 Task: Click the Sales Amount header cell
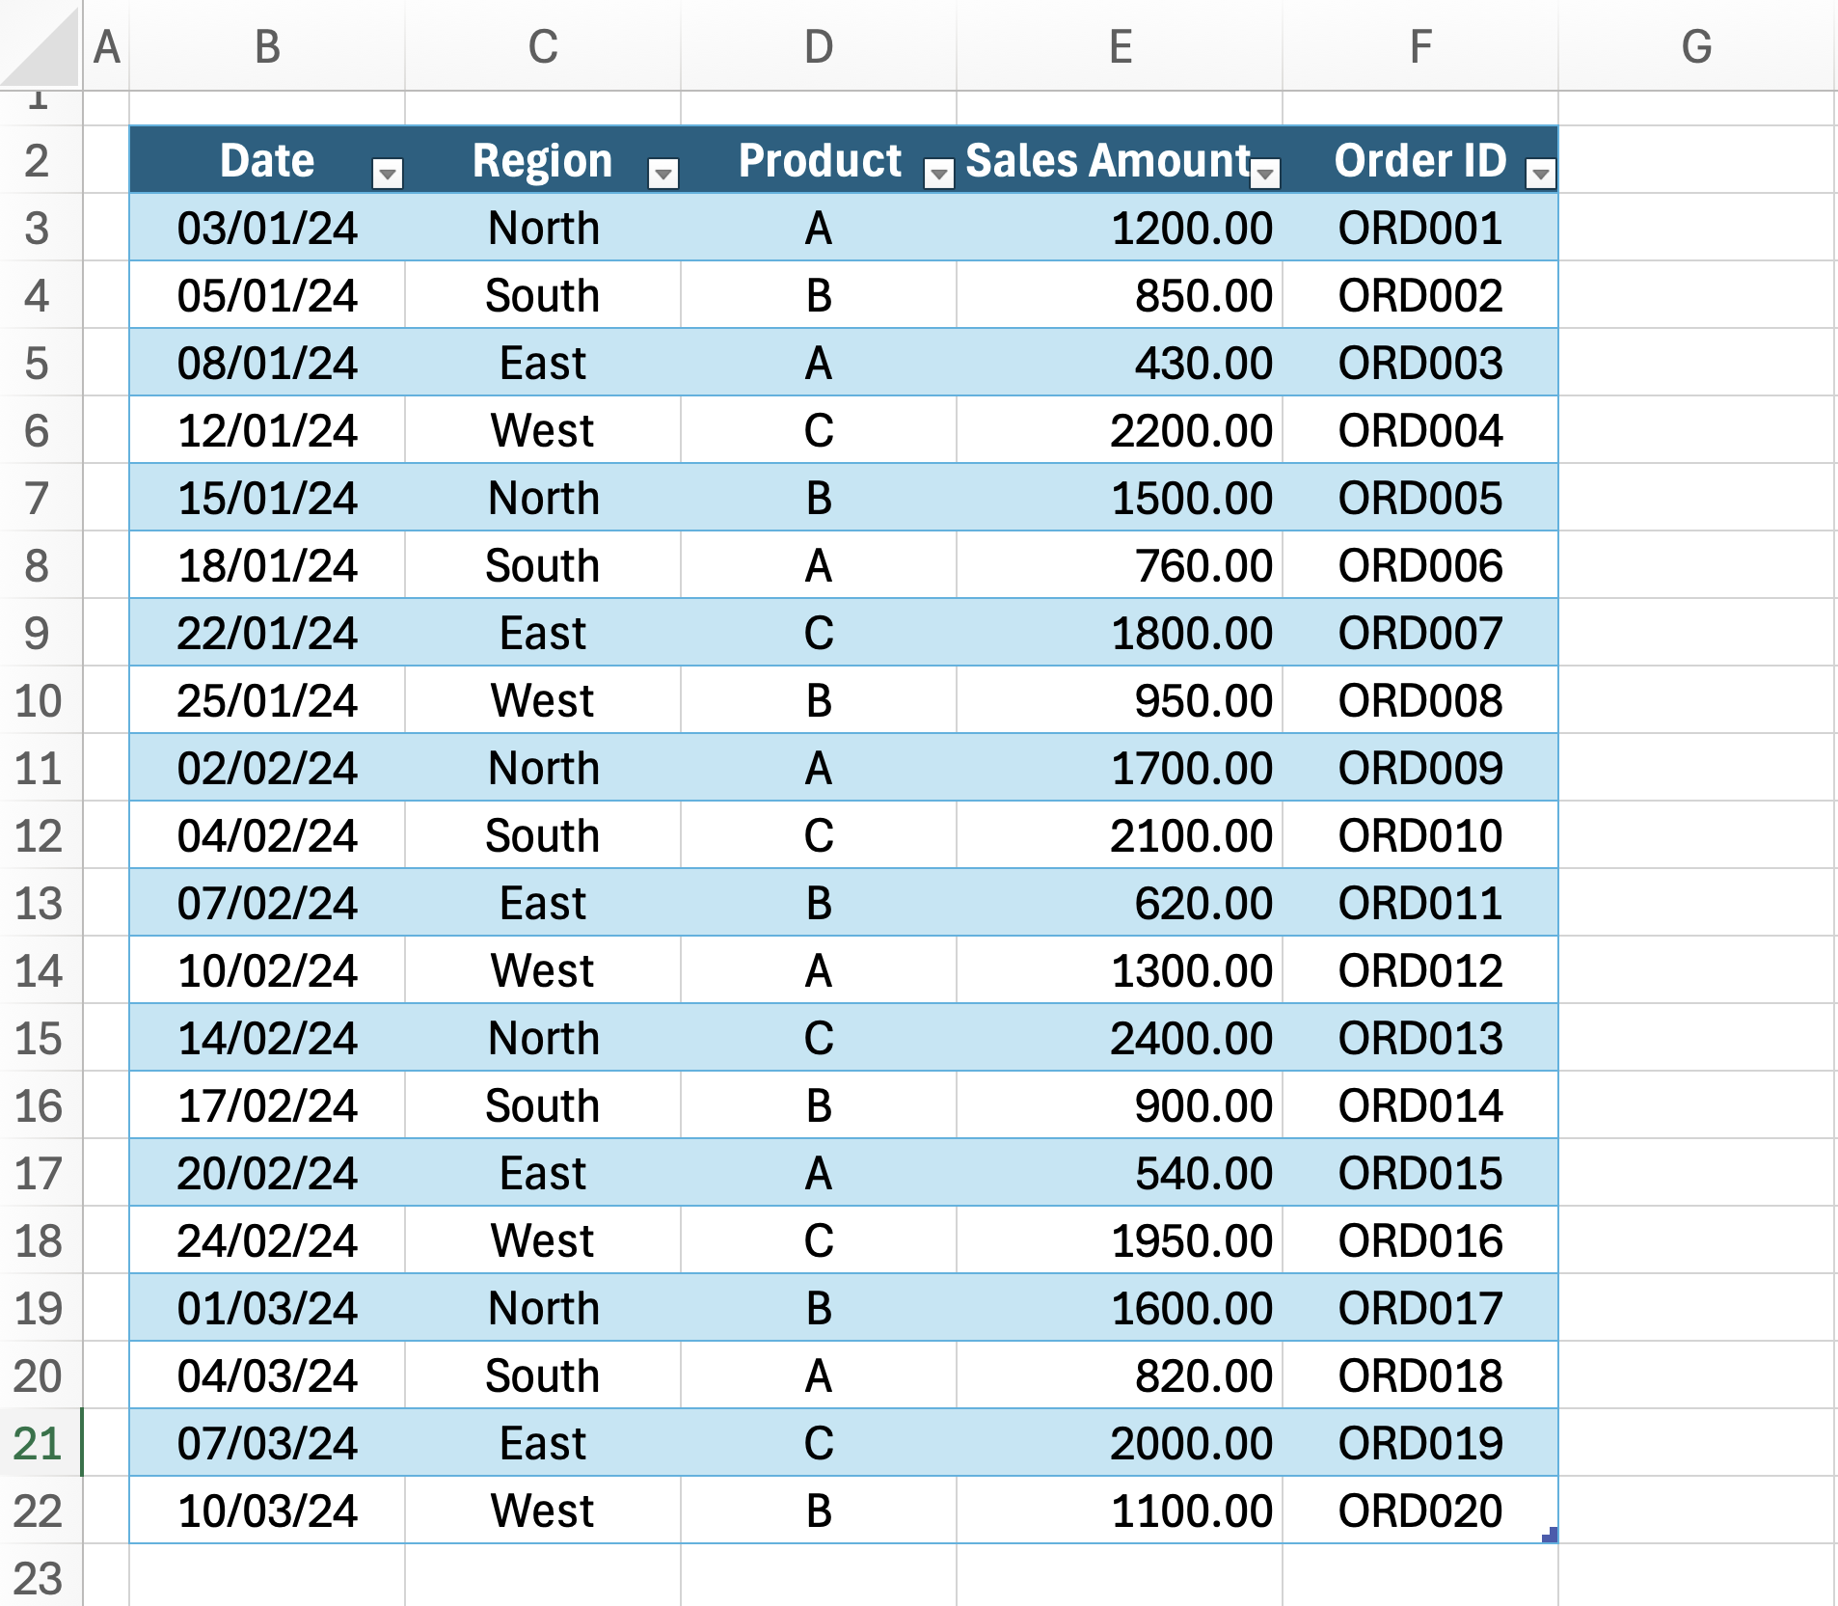[1120, 160]
